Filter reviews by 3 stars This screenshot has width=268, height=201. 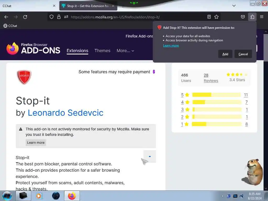click(185, 110)
